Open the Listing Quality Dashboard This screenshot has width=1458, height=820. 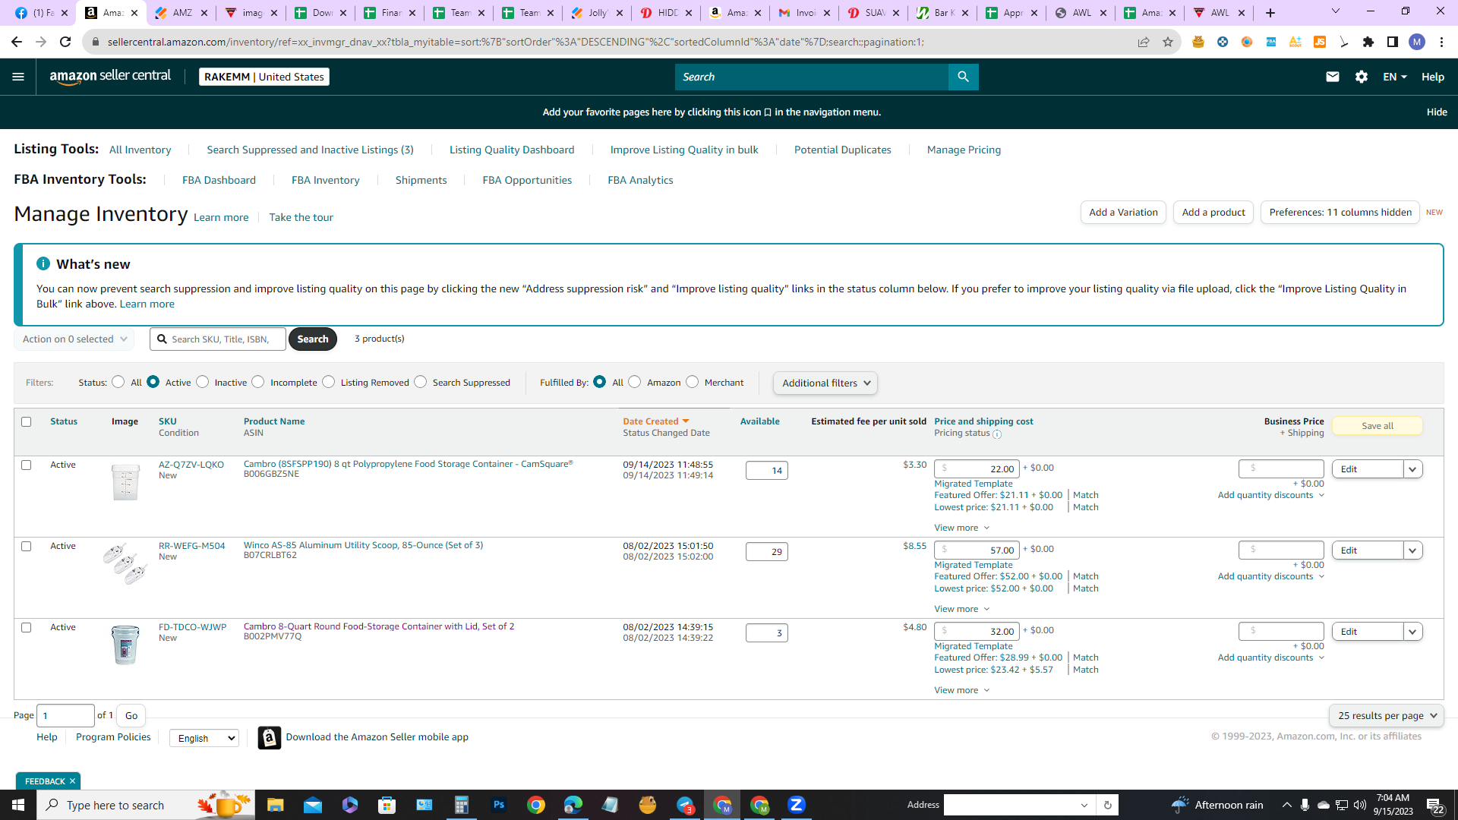coord(512,150)
